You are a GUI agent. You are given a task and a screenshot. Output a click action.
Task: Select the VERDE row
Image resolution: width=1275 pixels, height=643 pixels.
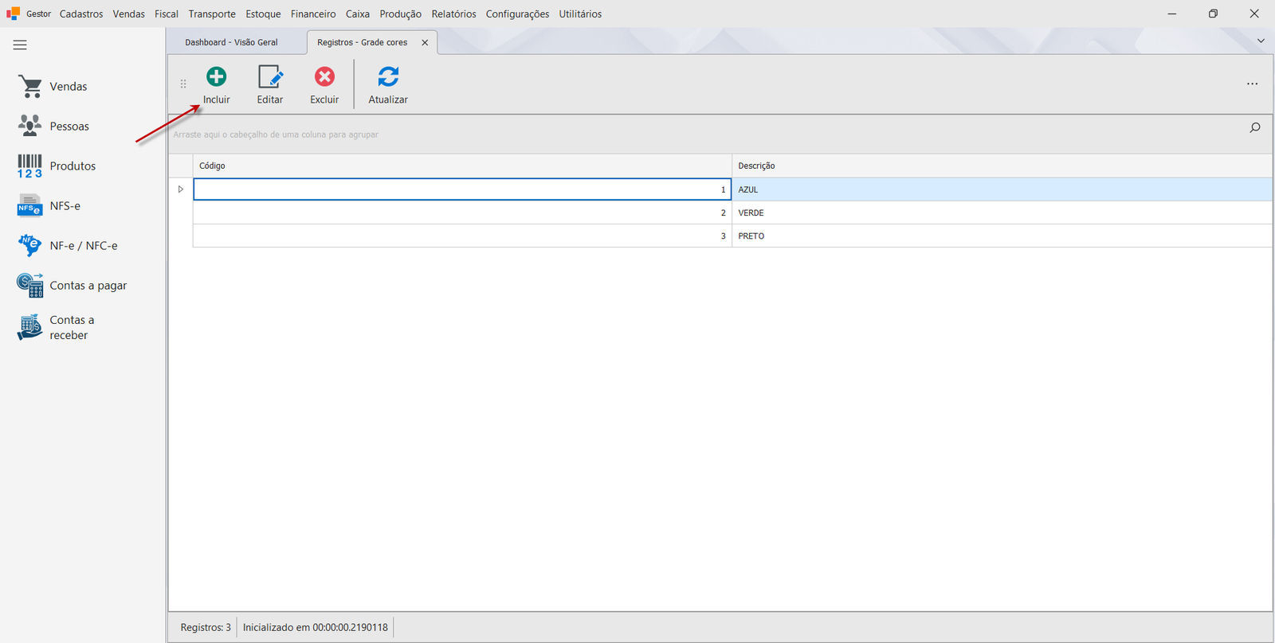click(732, 212)
